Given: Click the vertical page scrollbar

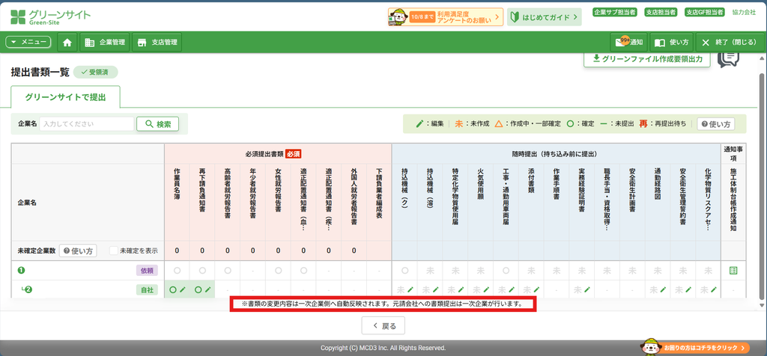Looking at the screenshot, I should (763, 185).
